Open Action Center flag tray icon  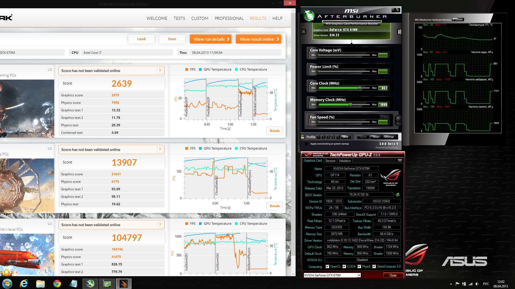pyautogui.click(x=458, y=284)
